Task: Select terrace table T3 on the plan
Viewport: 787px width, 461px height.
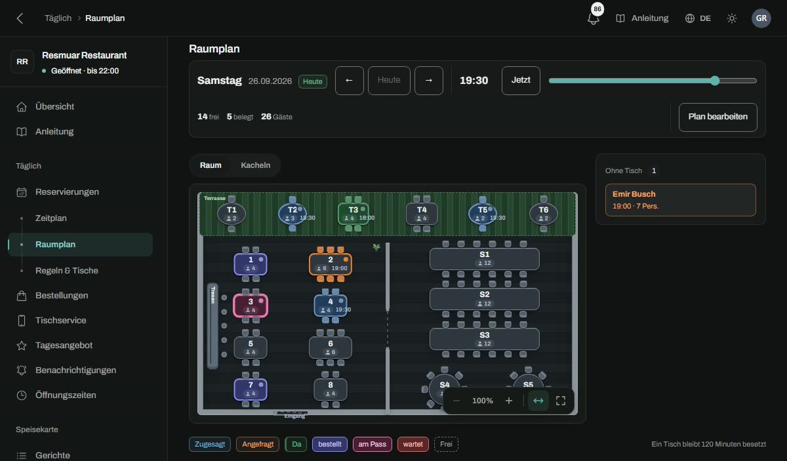Action: click(353, 214)
